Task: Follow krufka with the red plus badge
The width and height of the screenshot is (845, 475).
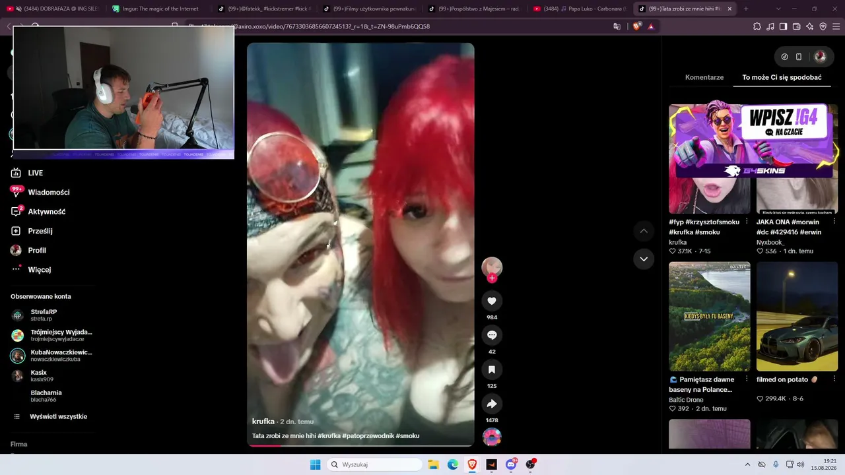Action: 492,278
